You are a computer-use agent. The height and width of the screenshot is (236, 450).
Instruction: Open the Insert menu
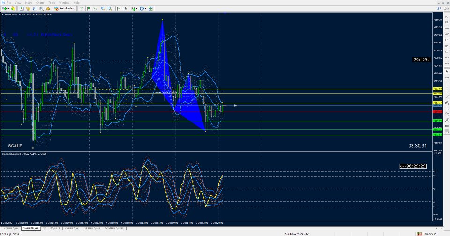29,3
